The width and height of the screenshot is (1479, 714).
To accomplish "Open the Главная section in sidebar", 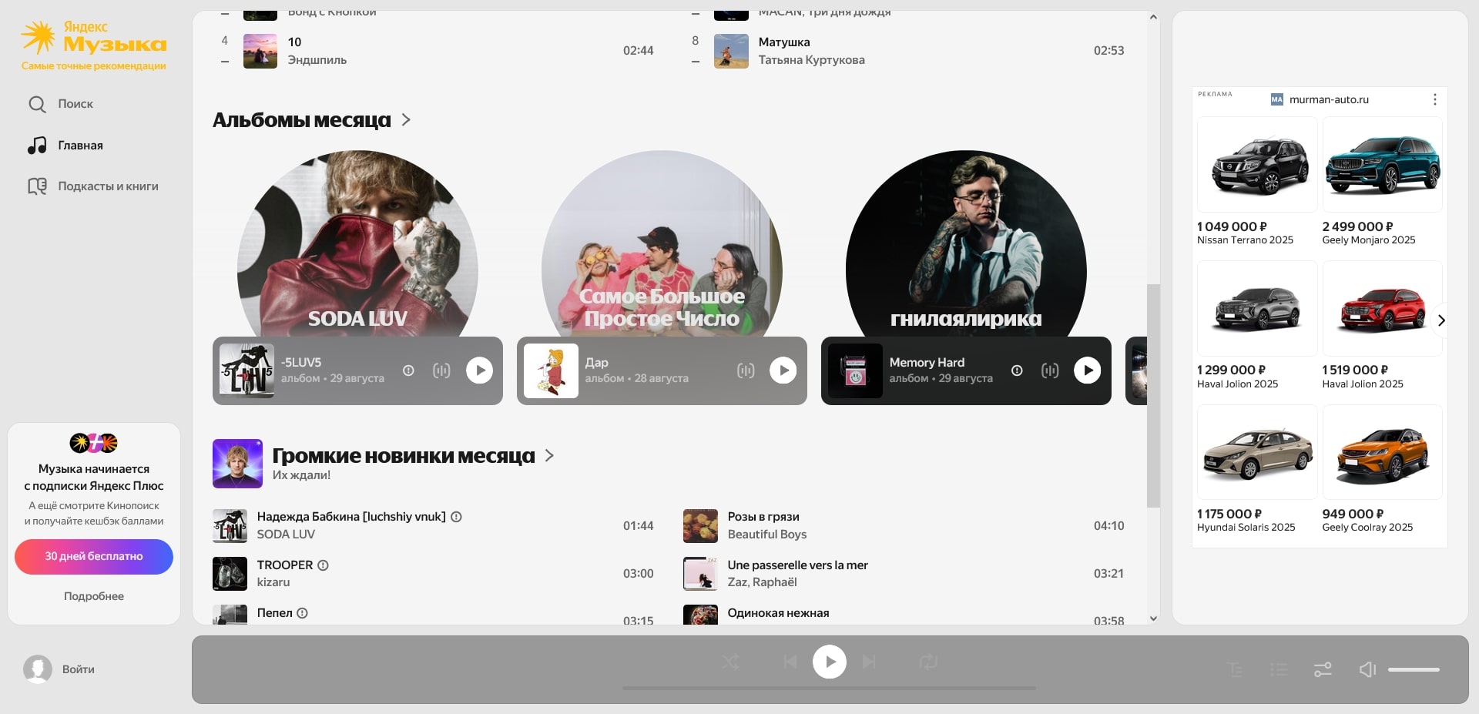I will tap(79, 145).
